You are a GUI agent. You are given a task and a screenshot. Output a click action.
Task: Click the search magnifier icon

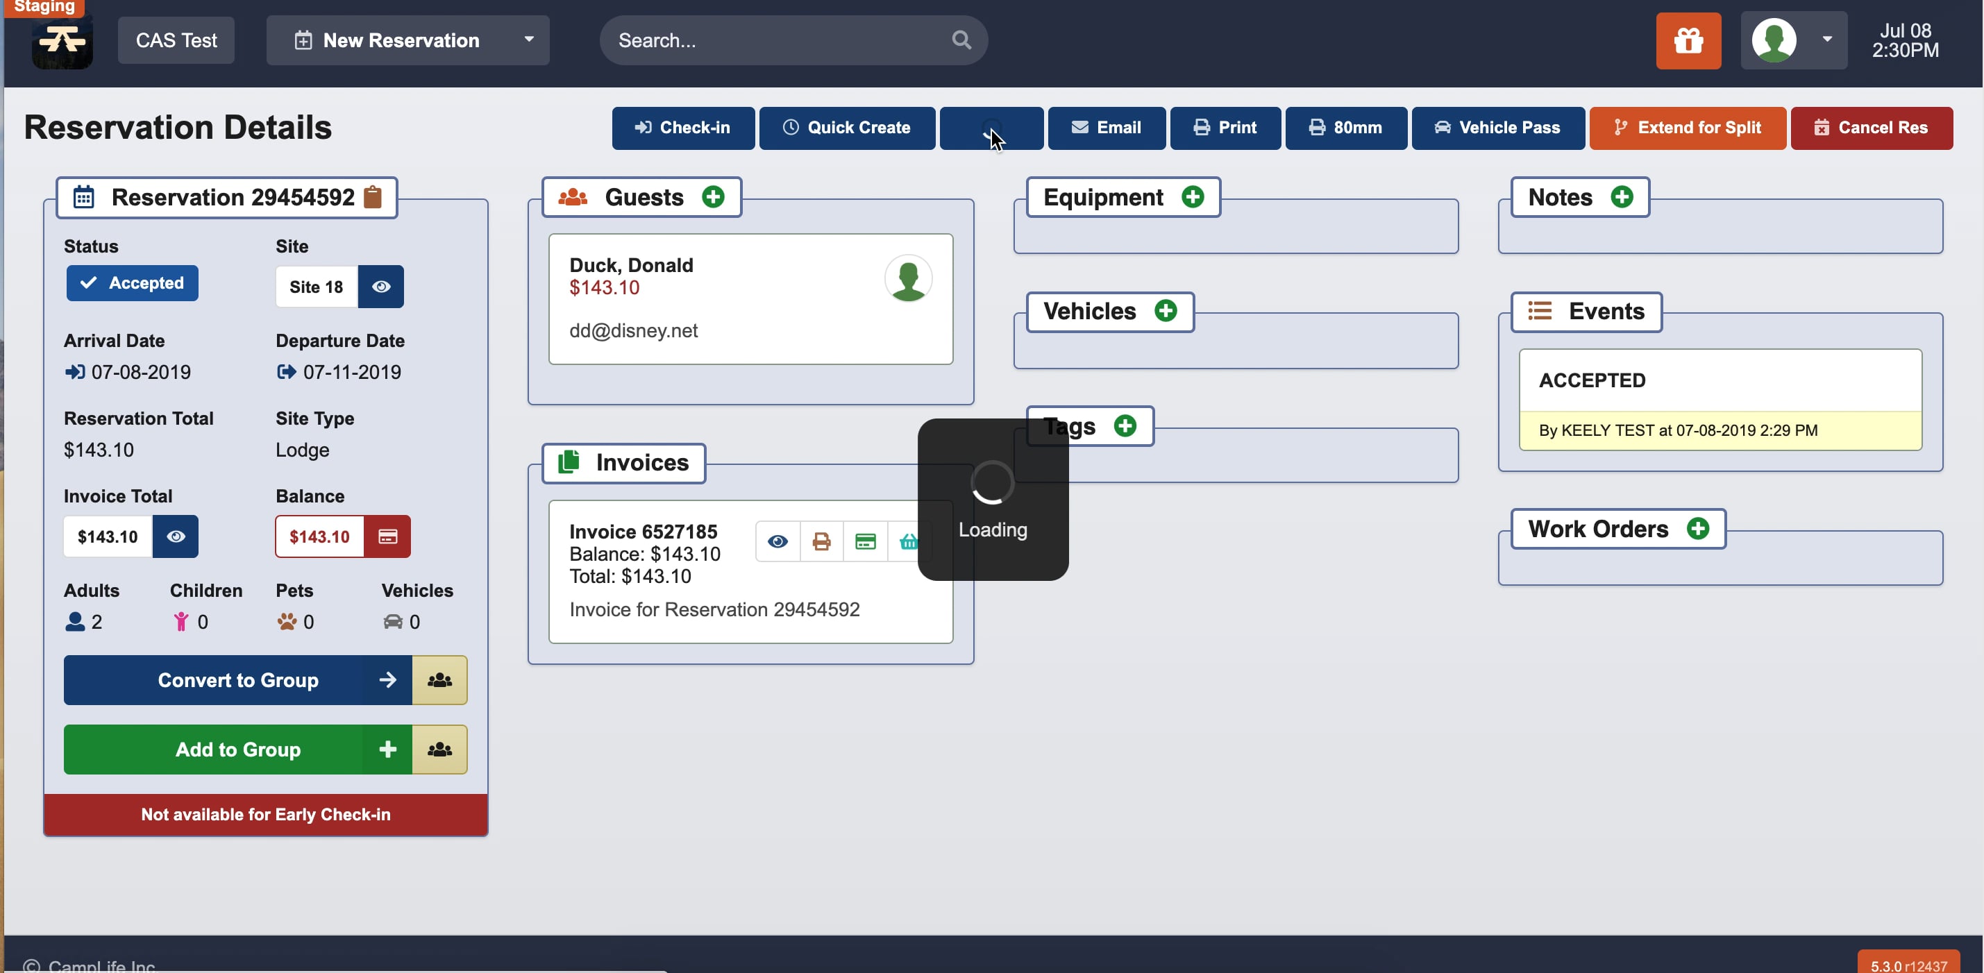pos(961,40)
